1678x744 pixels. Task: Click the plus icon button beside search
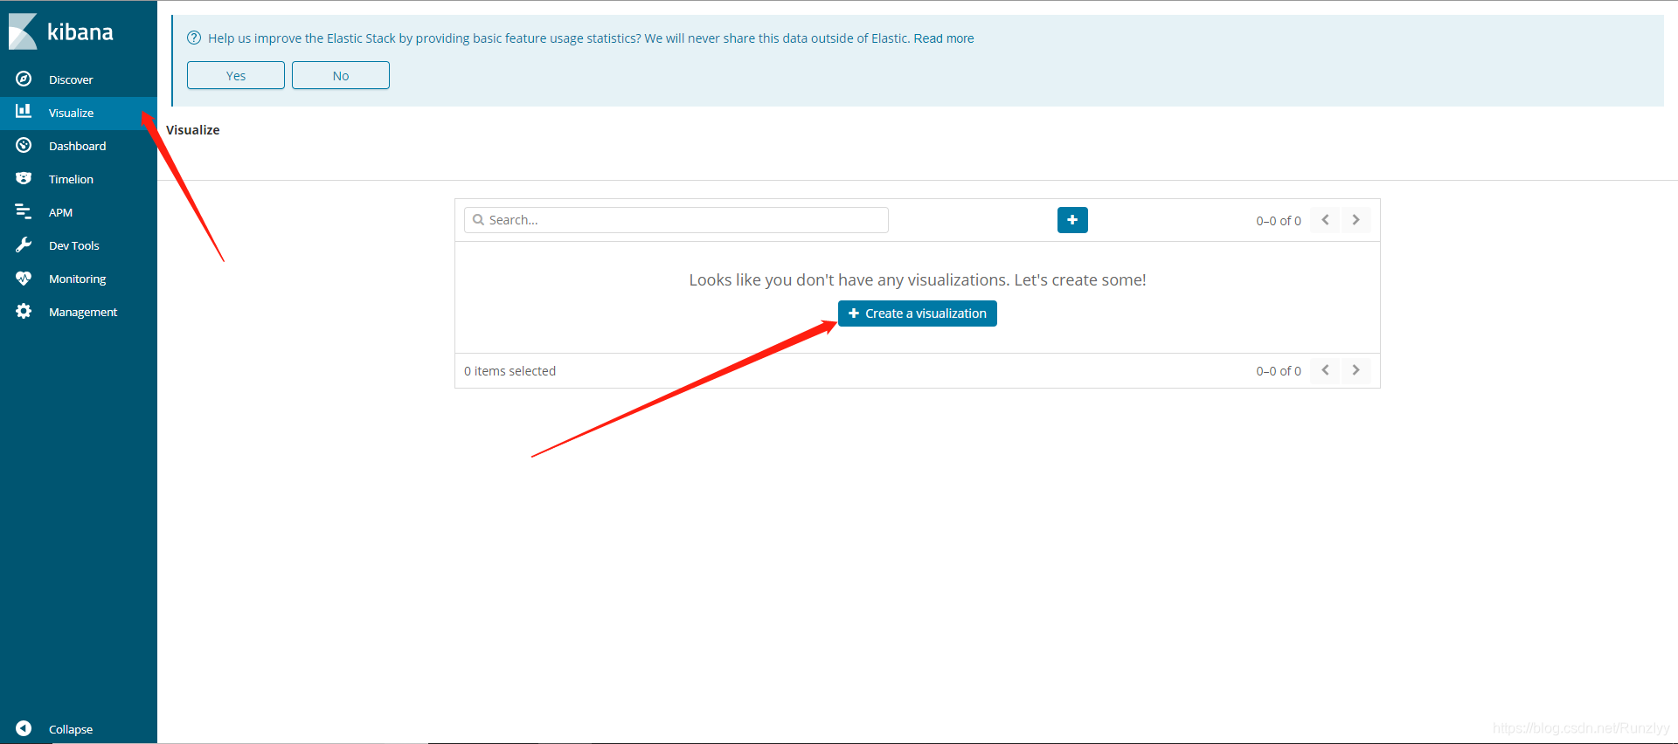[1072, 220]
